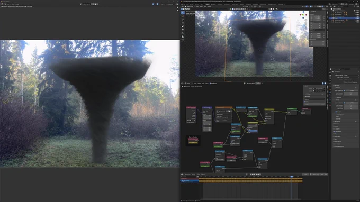The width and height of the screenshot is (360, 202).
Task: Select the Measure tool in viewport toolbar
Action: coord(183,36)
